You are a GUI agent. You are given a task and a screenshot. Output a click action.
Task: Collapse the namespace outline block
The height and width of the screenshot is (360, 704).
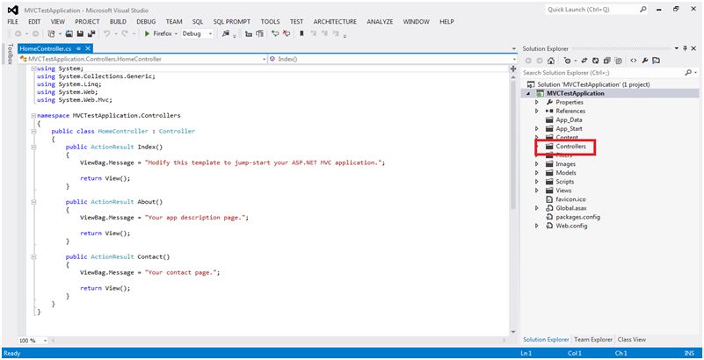[x=33, y=115]
